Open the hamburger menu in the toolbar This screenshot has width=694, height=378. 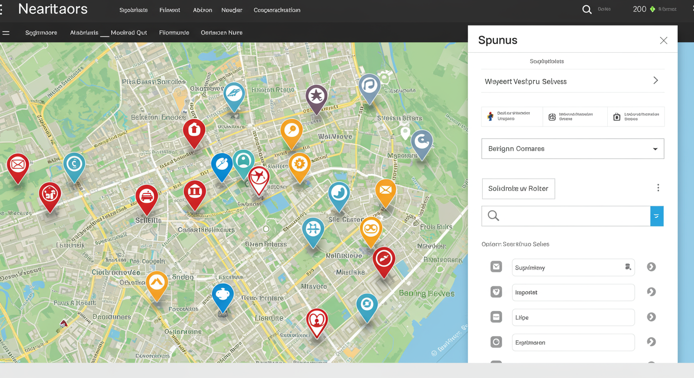tap(6, 33)
